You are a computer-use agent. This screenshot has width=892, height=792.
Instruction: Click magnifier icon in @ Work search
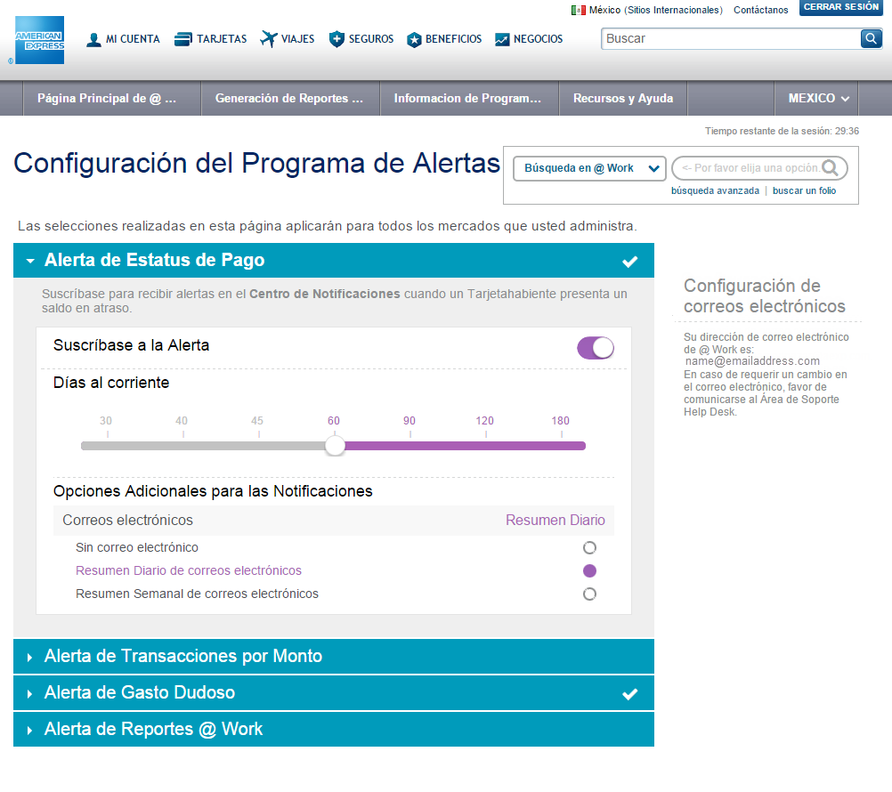(x=830, y=167)
